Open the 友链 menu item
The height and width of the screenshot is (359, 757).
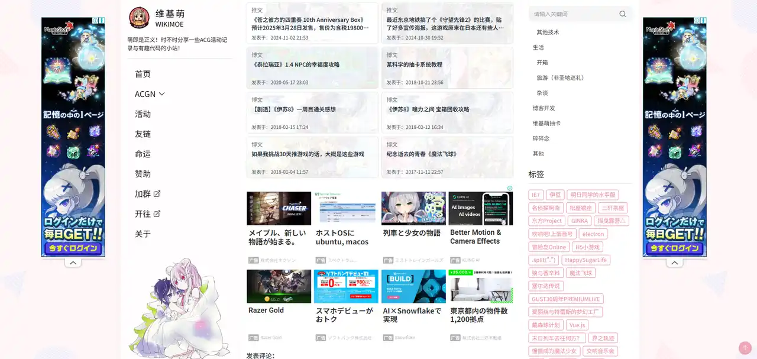pos(143,134)
